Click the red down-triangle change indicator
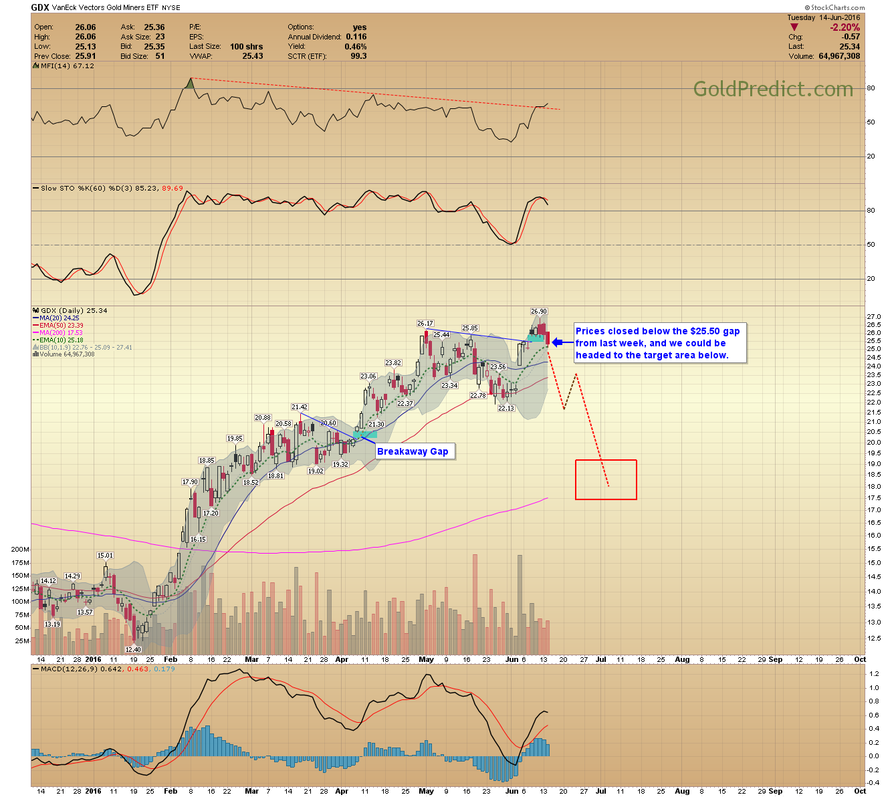Viewport: 896px width, 797px height. click(794, 27)
